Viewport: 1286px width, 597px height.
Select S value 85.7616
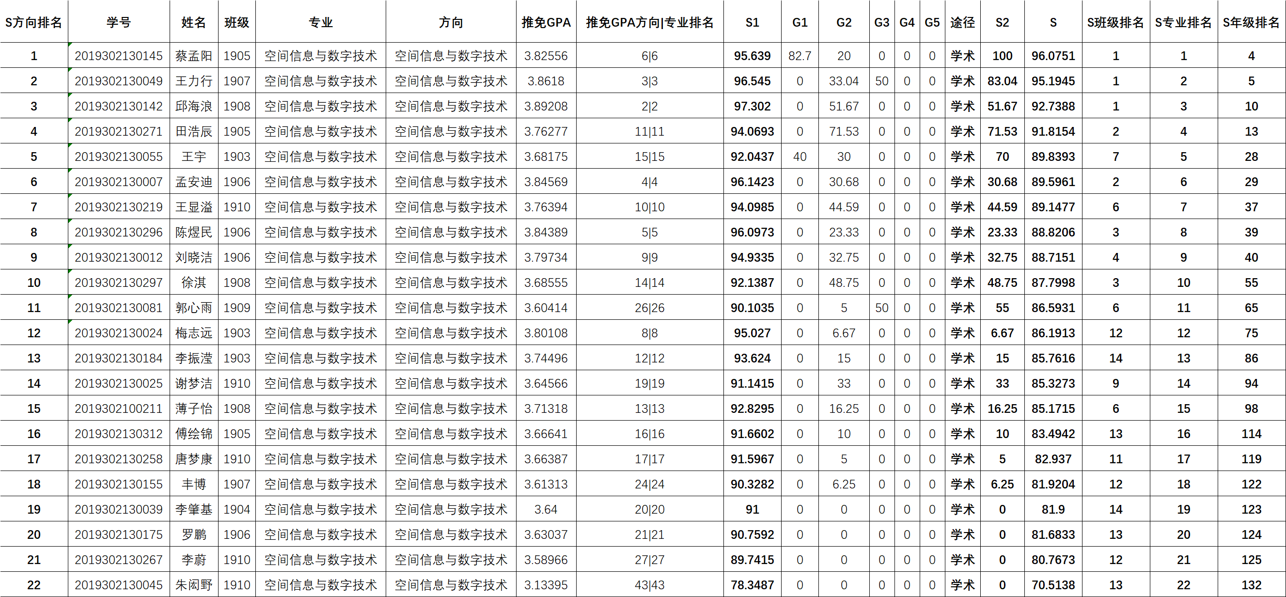1053,359
